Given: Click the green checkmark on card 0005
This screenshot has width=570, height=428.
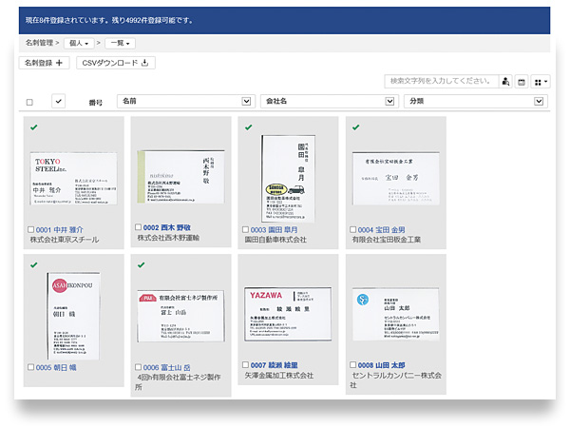Looking at the screenshot, I should point(34,265).
